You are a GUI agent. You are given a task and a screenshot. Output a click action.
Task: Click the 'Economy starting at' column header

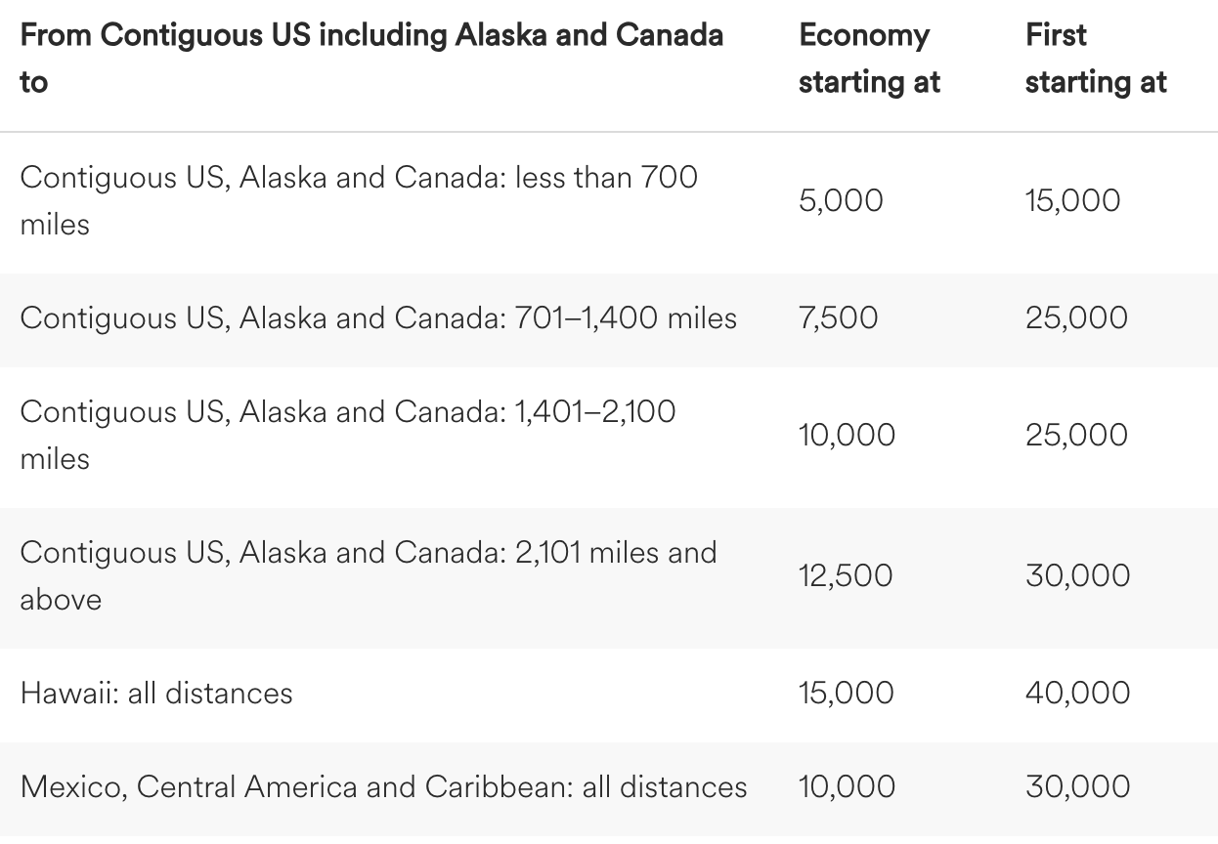tap(869, 59)
